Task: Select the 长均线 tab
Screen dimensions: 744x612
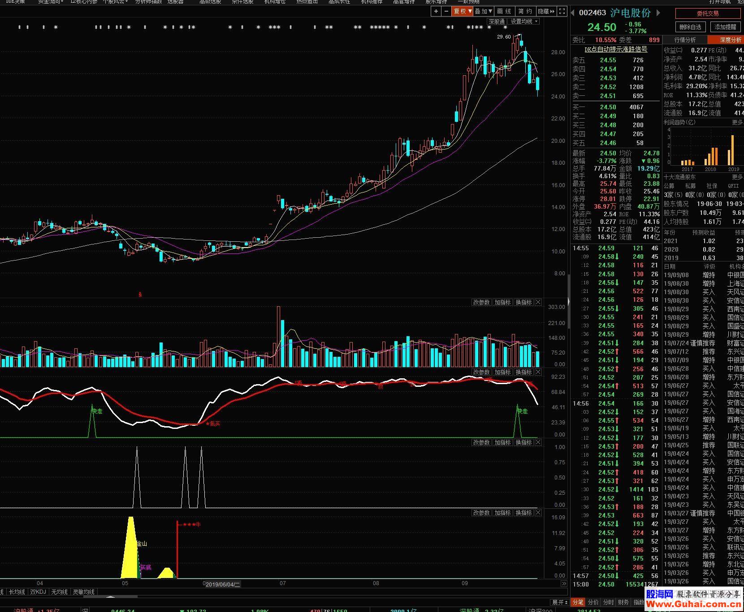Action: pyautogui.click(x=17, y=592)
